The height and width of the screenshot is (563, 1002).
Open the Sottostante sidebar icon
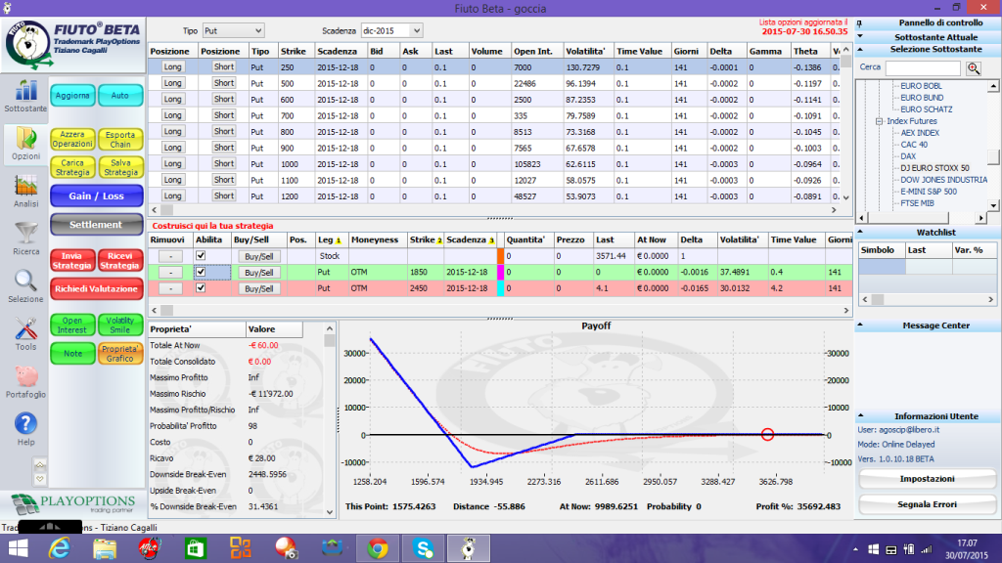point(25,91)
